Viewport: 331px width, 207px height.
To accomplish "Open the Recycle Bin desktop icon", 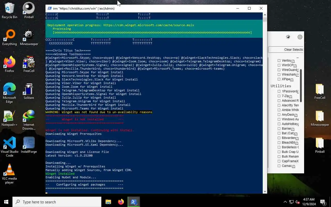I will click(10, 11).
